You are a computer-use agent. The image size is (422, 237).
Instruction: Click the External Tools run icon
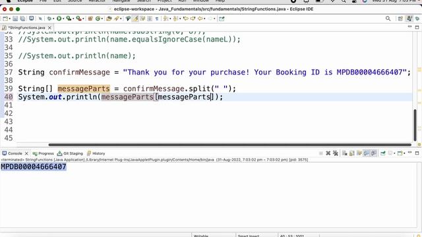pos(78,18)
